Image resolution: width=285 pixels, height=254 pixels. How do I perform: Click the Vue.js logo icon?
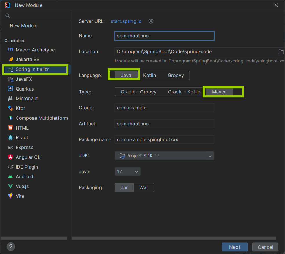coord(10,186)
